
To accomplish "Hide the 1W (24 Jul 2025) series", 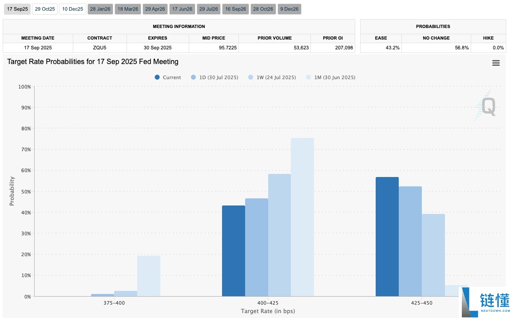I will 272,77.
